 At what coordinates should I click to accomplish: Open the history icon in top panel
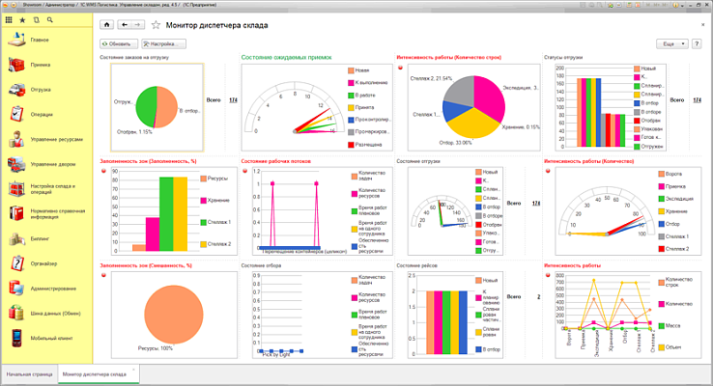point(36,19)
